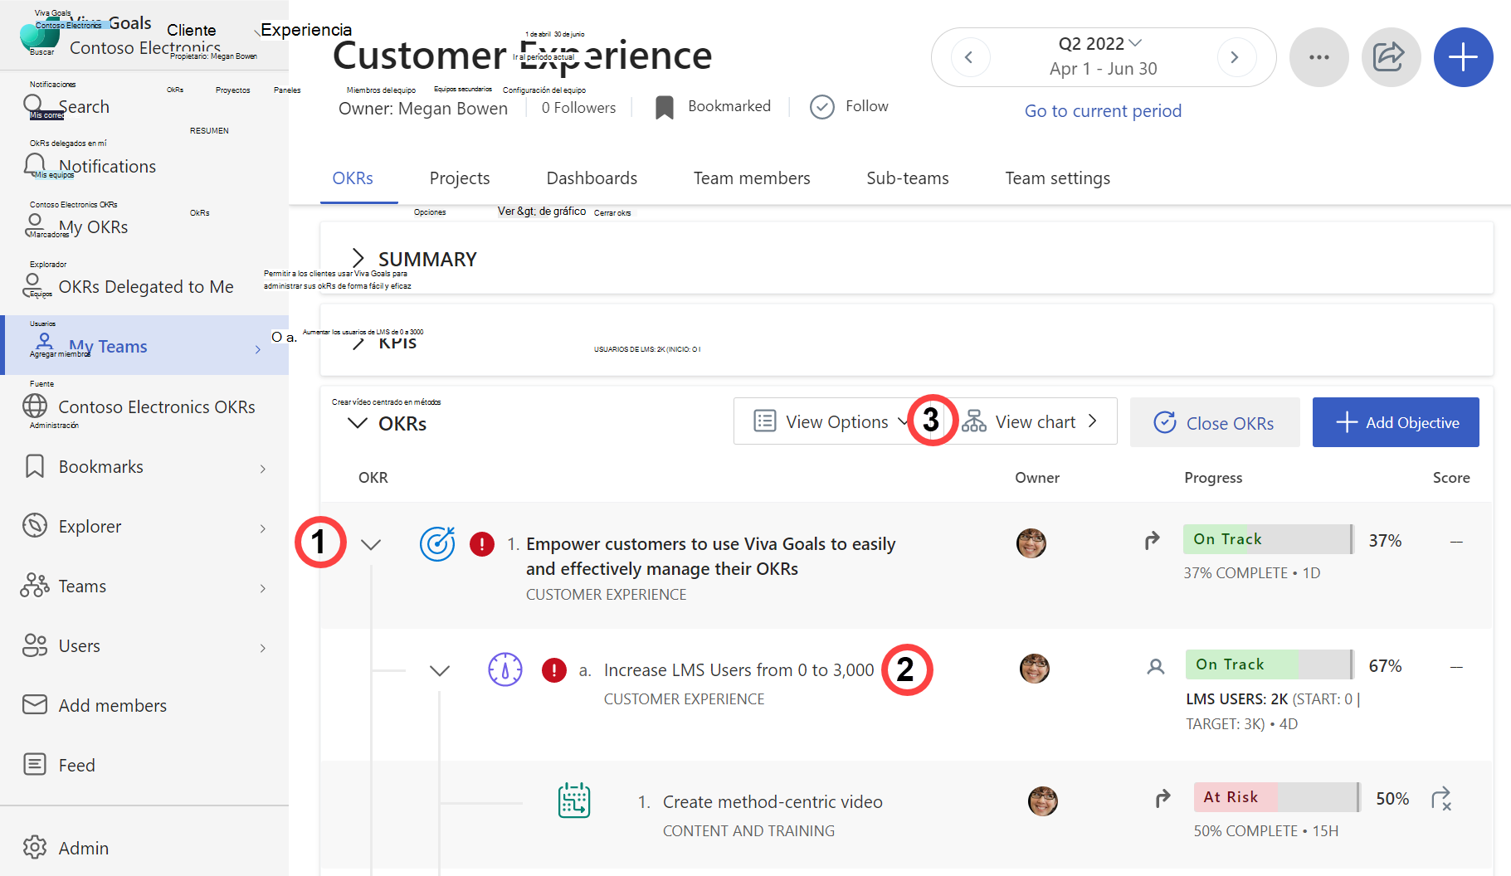Screen dimensions: 1511x876
Task: Open My OKRs person icon
Action: 34,226
